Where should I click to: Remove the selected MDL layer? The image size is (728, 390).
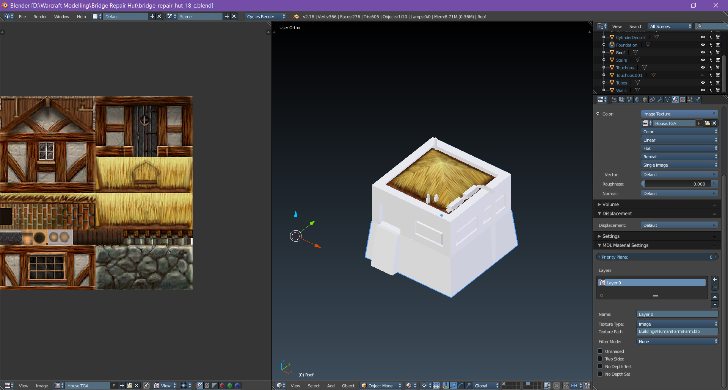click(715, 287)
